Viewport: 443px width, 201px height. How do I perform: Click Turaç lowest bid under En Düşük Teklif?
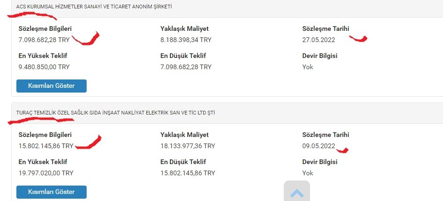coord(188,173)
